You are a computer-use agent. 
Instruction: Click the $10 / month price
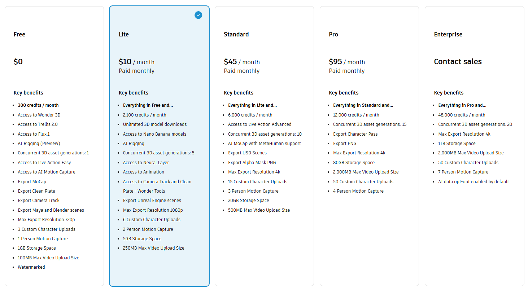(x=136, y=62)
